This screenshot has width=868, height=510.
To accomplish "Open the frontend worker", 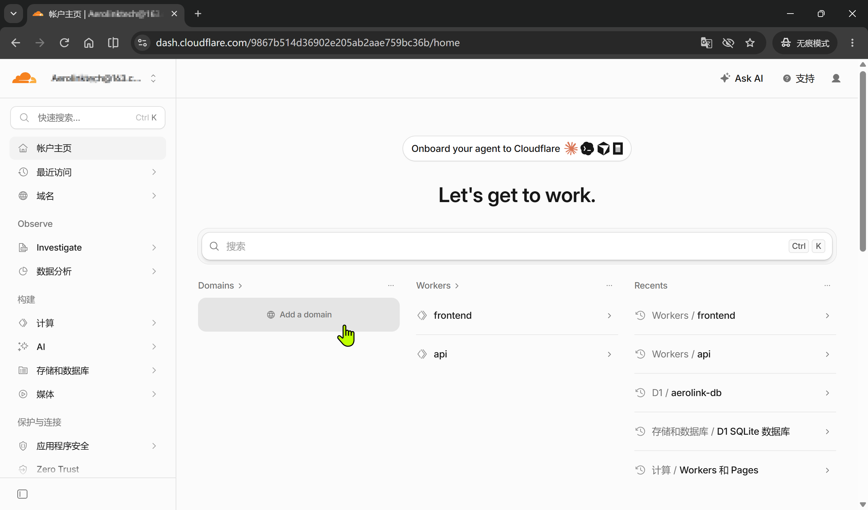I will pyautogui.click(x=517, y=315).
